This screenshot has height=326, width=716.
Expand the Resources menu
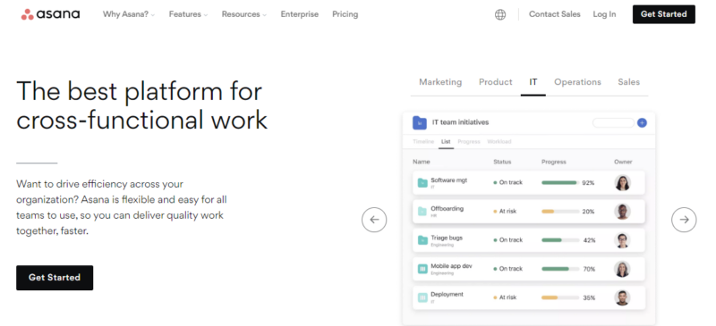click(x=243, y=14)
